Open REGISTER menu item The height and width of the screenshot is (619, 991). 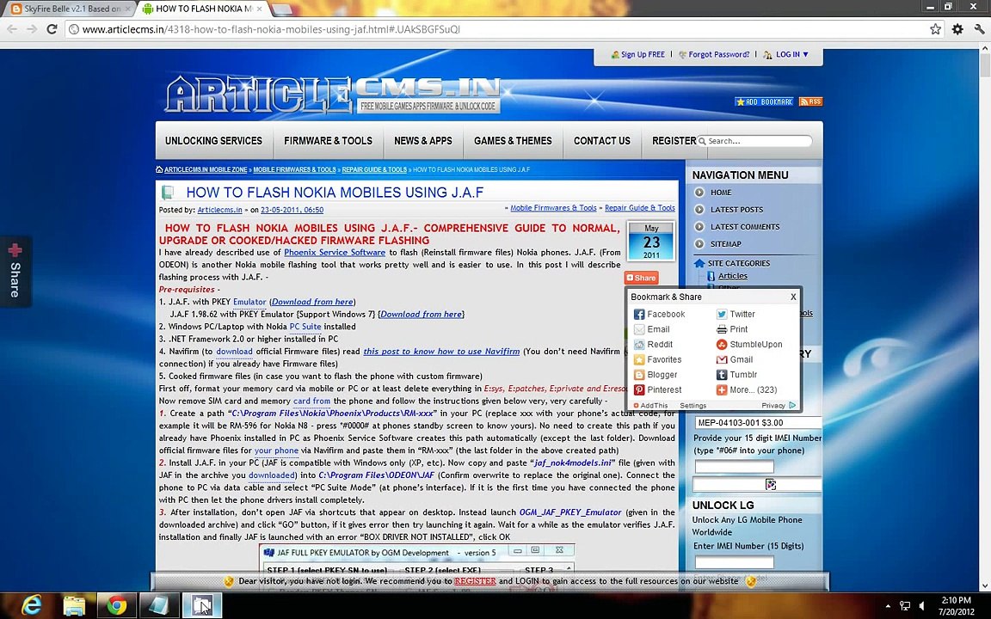tap(674, 141)
